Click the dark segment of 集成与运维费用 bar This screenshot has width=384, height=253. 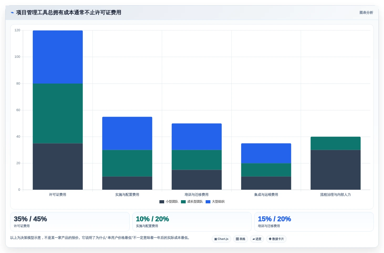[266, 183]
